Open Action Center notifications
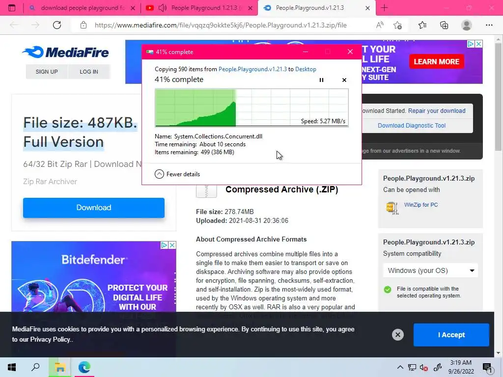The width and height of the screenshot is (503, 377). pos(487,367)
